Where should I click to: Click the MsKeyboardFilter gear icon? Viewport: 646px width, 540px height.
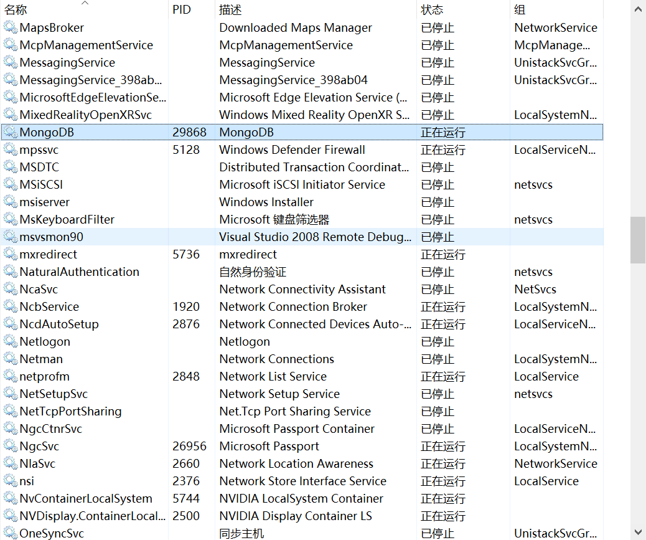(11, 219)
